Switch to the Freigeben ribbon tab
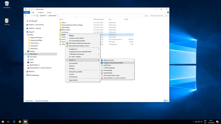The width and height of the screenshot is (221, 124). [41, 12]
